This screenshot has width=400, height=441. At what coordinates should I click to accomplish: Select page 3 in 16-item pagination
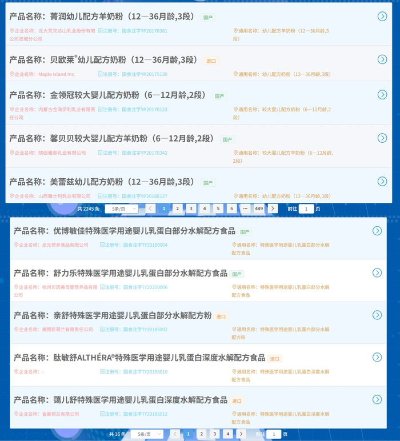pyautogui.click(x=215, y=434)
